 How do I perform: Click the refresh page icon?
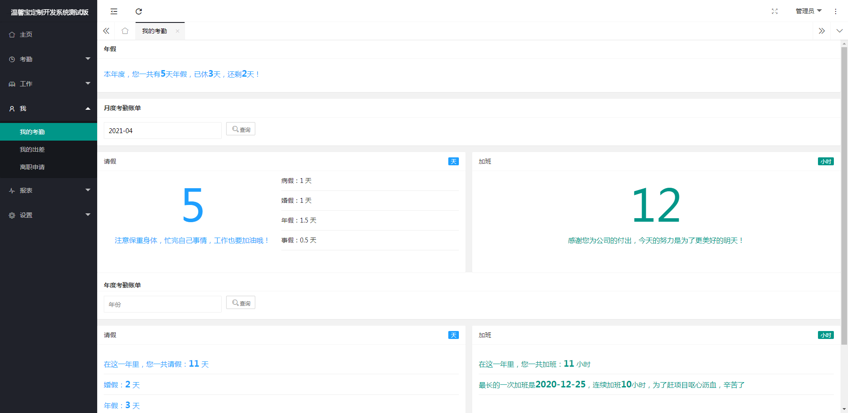[139, 11]
